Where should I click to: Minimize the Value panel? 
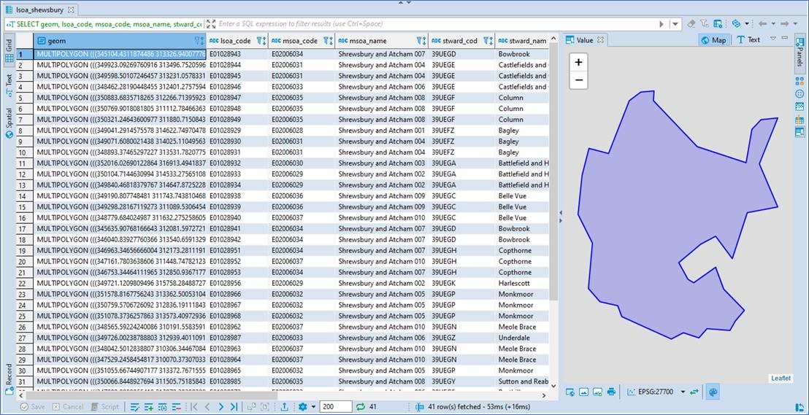785,38
